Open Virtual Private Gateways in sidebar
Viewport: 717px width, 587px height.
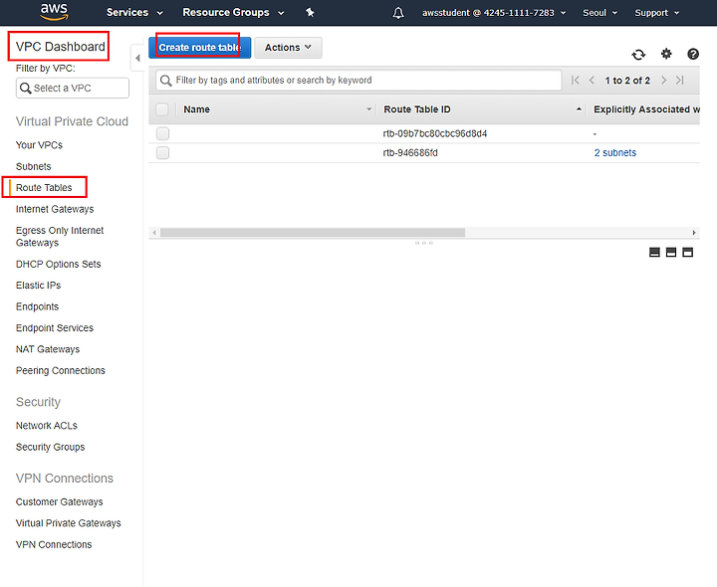(68, 523)
